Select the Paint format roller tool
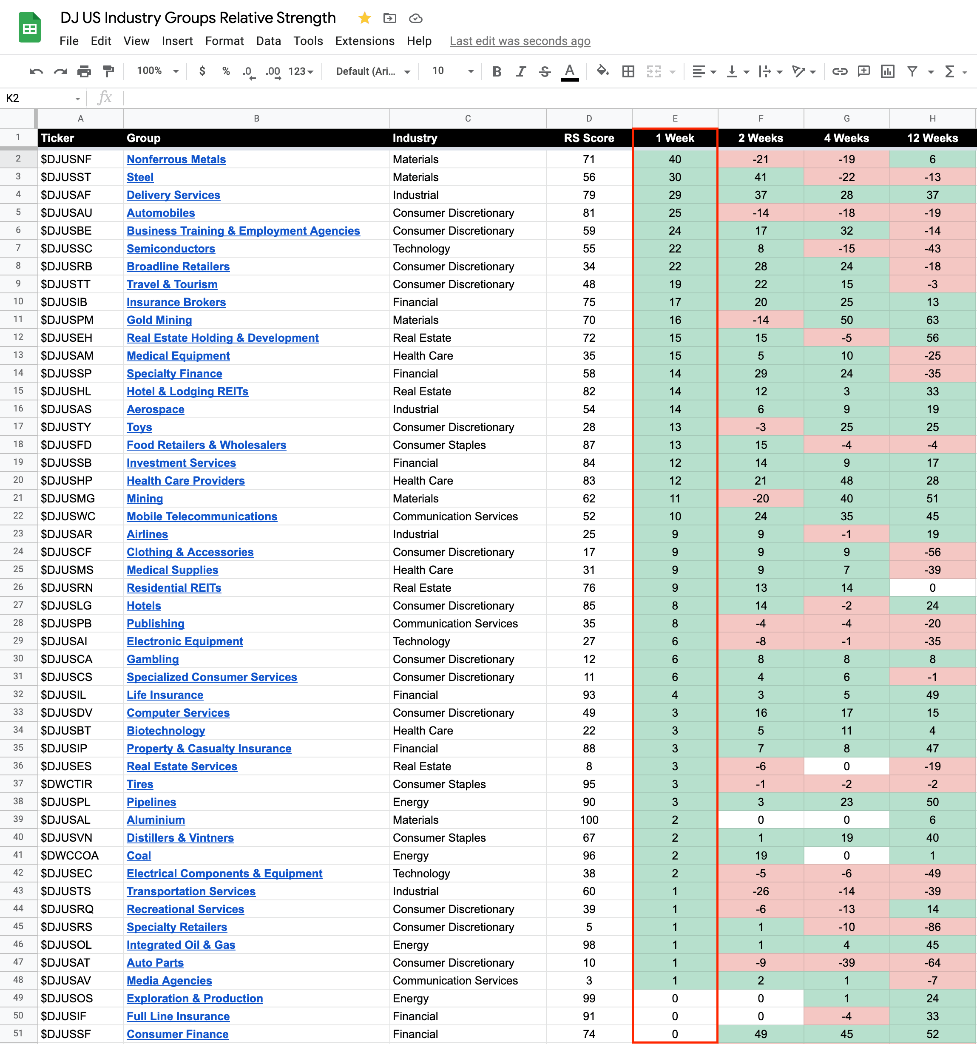Screen dimensions: 977x1044 [x=108, y=71]
